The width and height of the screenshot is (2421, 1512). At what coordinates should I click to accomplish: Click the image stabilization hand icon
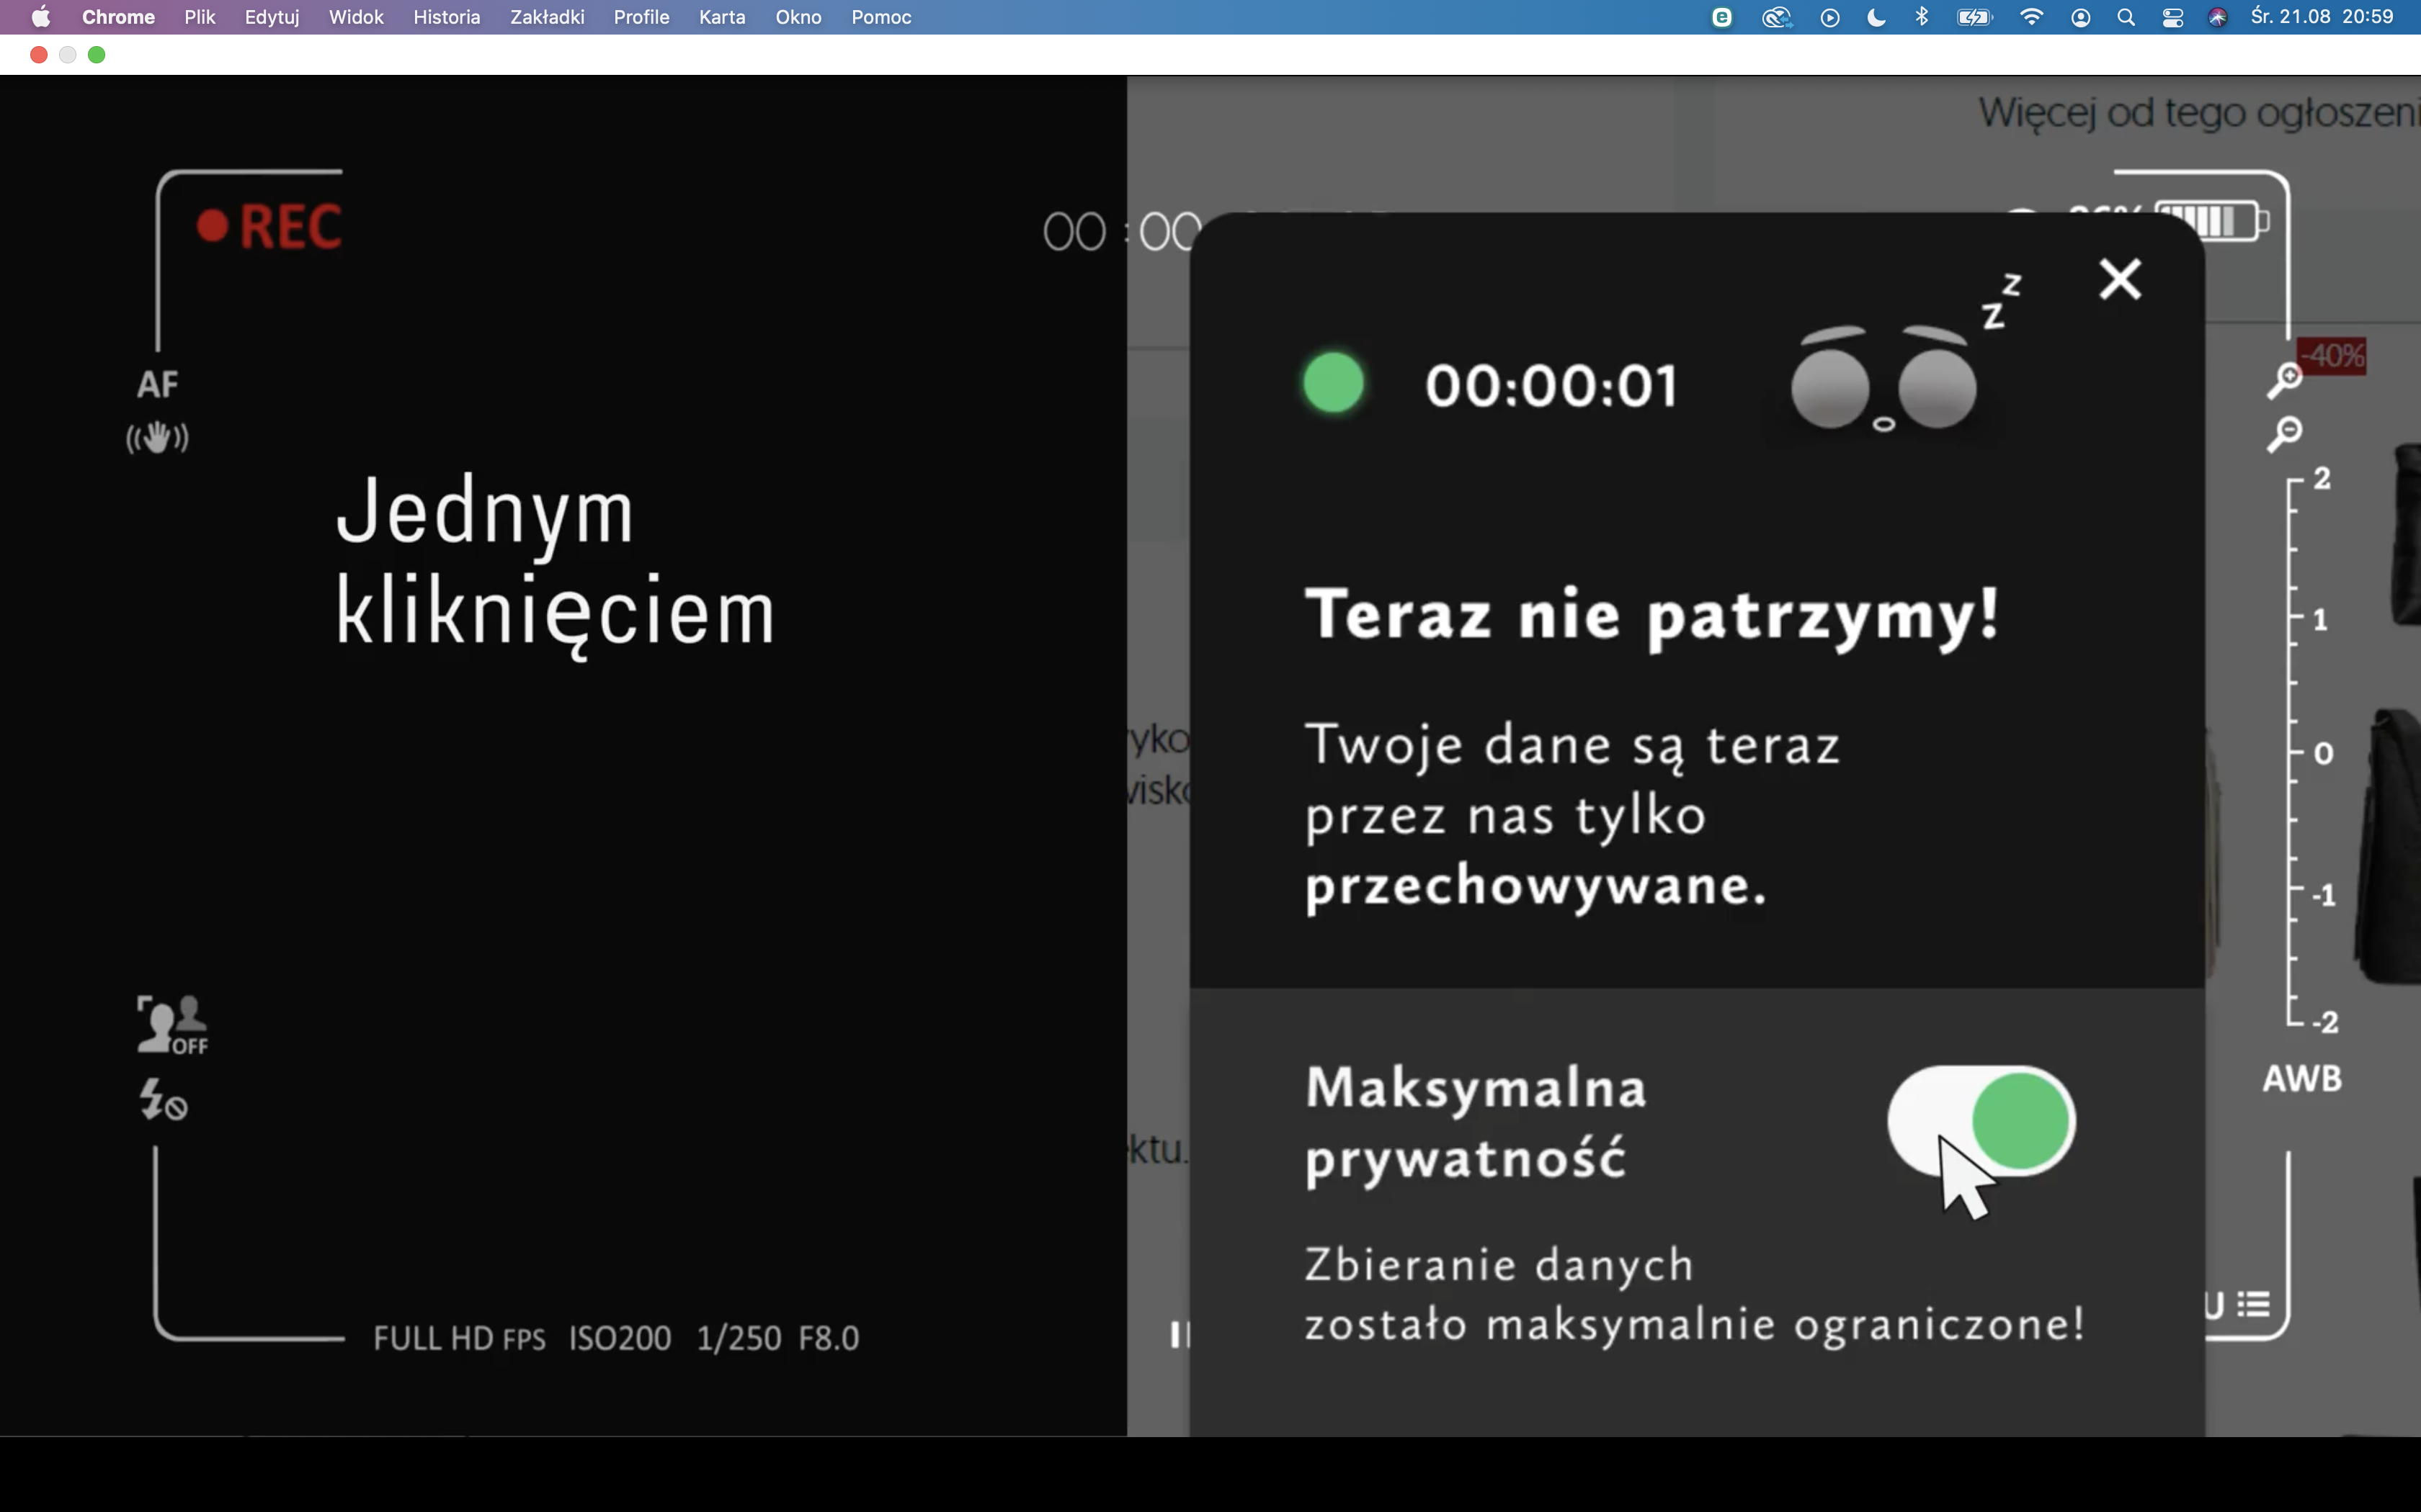point(157,437)
